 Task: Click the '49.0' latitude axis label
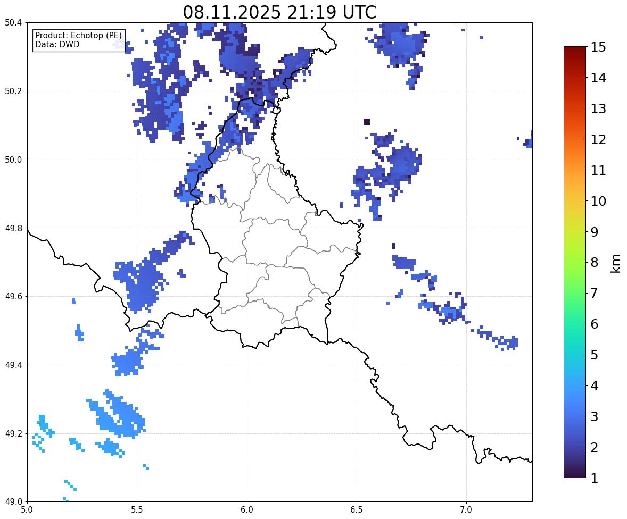(x=13, y=502)
